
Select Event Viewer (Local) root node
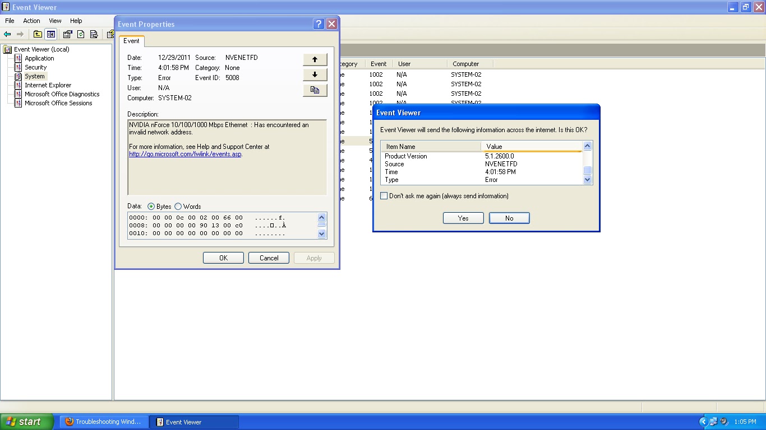41,49
